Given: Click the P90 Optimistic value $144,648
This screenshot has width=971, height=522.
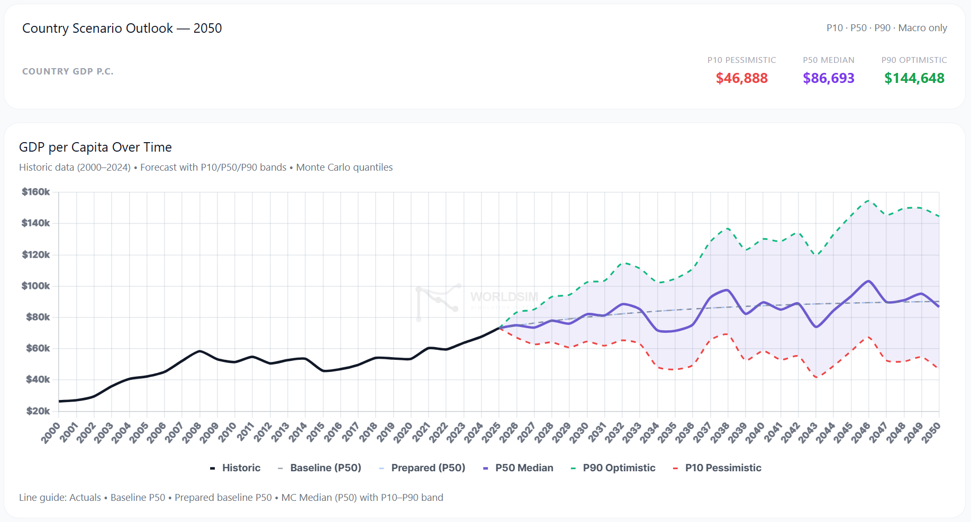Looking at the screenshot, I should pos(914,78).
